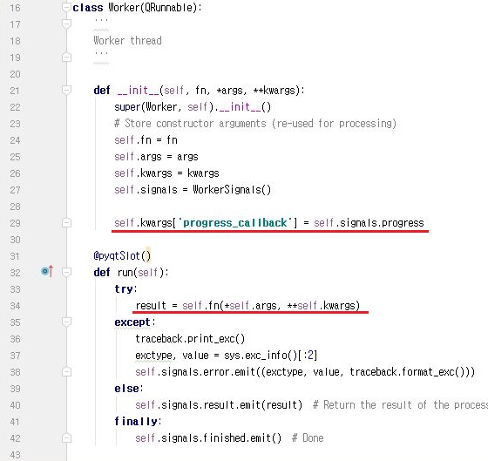Collapse the Worker class fold marker
The width and height of the screenshot is (488, 461).
(x=66, y=7)
